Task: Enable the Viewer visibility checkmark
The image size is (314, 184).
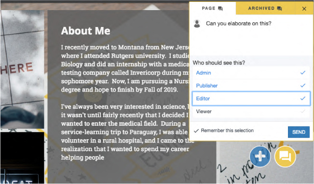Action: click(303, 111)
